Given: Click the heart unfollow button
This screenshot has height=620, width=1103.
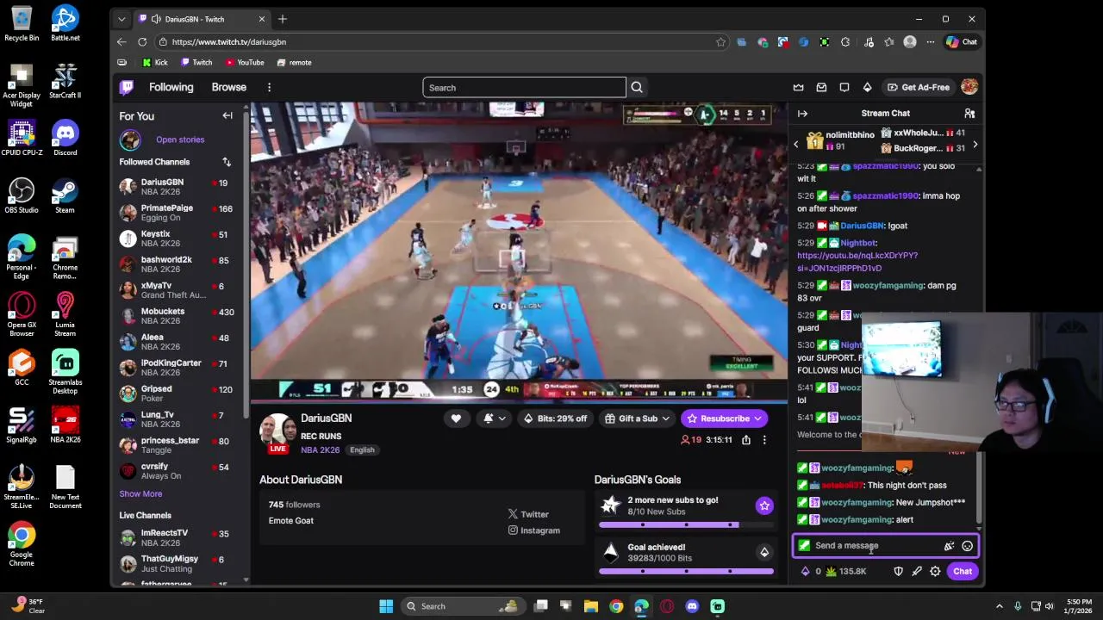Looking at the screenshot, I should (x=456, y=418).
